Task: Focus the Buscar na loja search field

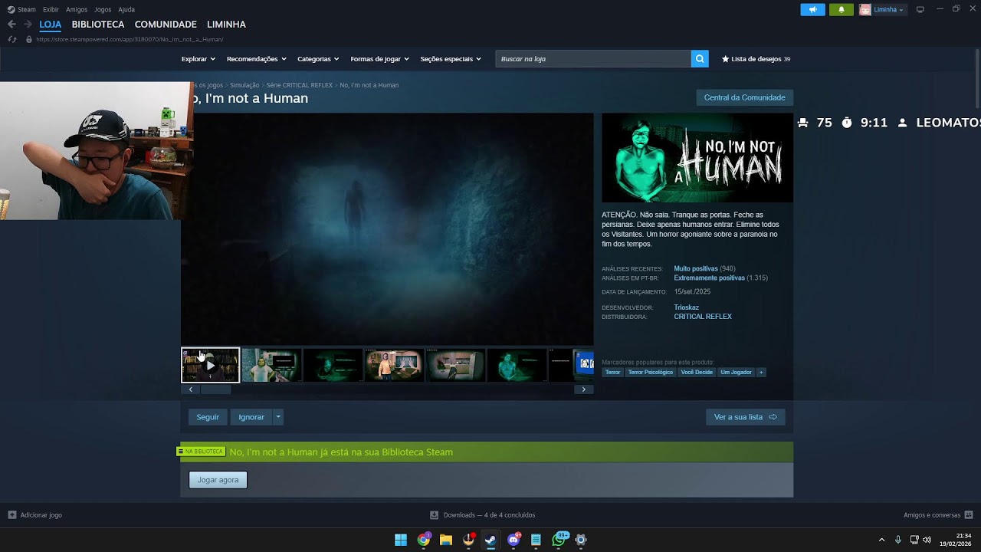Action: [x=593, y=59]
